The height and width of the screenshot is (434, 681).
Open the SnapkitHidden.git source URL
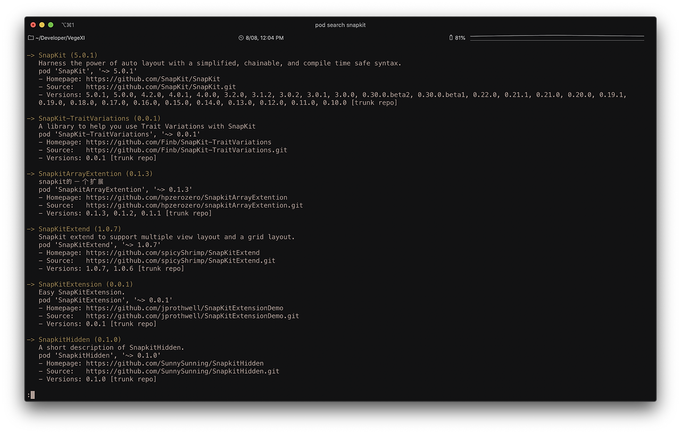click(x=182, y=372)
